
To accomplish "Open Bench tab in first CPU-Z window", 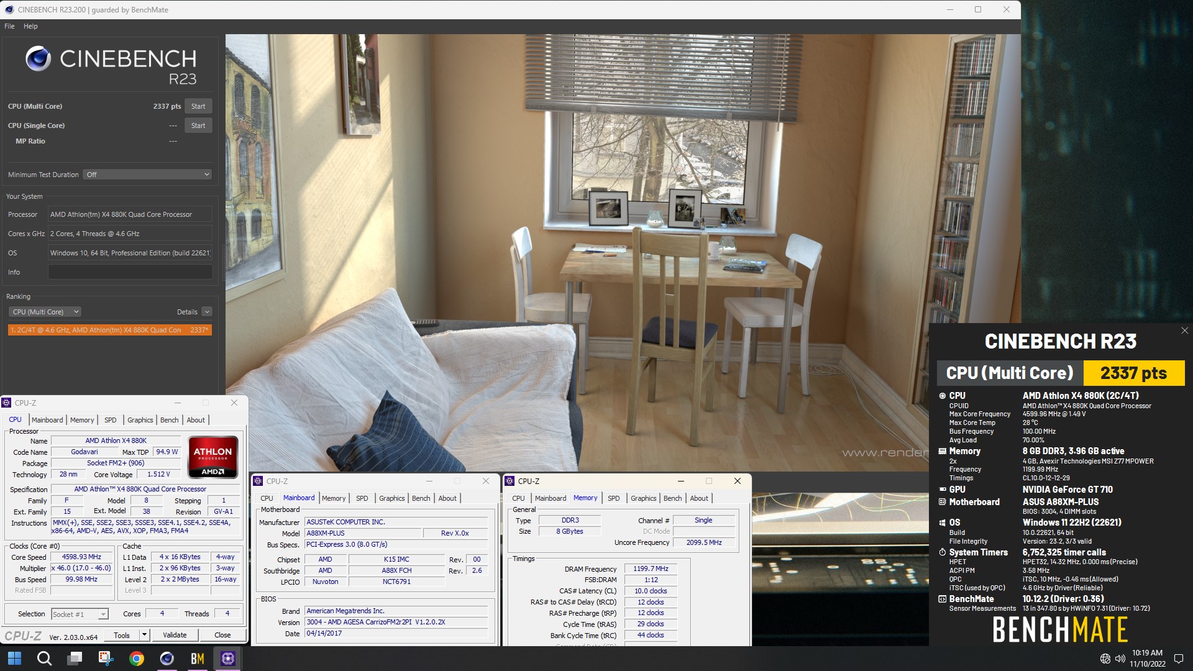I will coord(169,420).
